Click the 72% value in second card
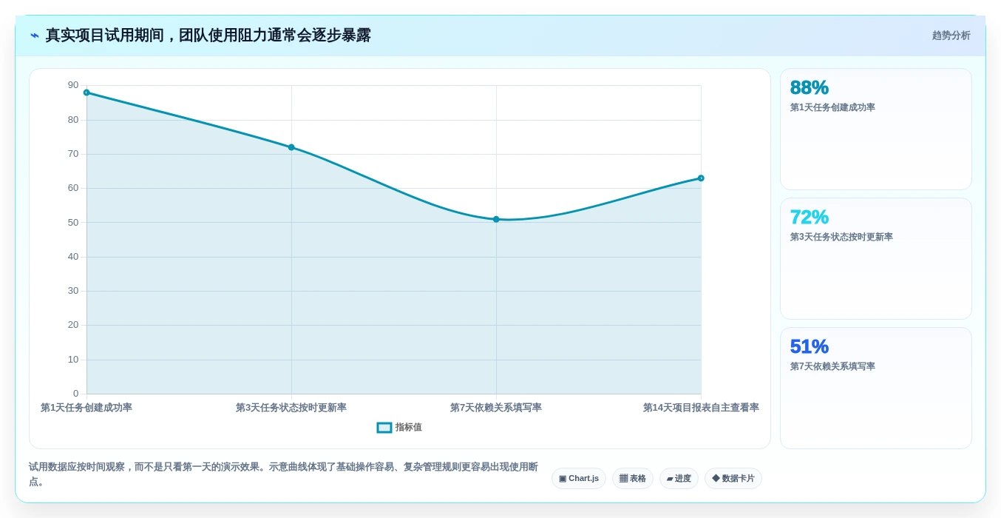Viewport: 1001px width, 518px height. pyautogui.click(x=810, y=217)
